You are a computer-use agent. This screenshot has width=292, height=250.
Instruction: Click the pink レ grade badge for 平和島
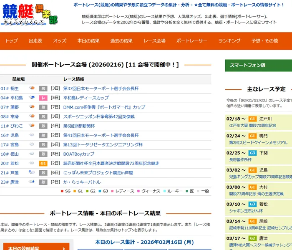tap(43, 98)
